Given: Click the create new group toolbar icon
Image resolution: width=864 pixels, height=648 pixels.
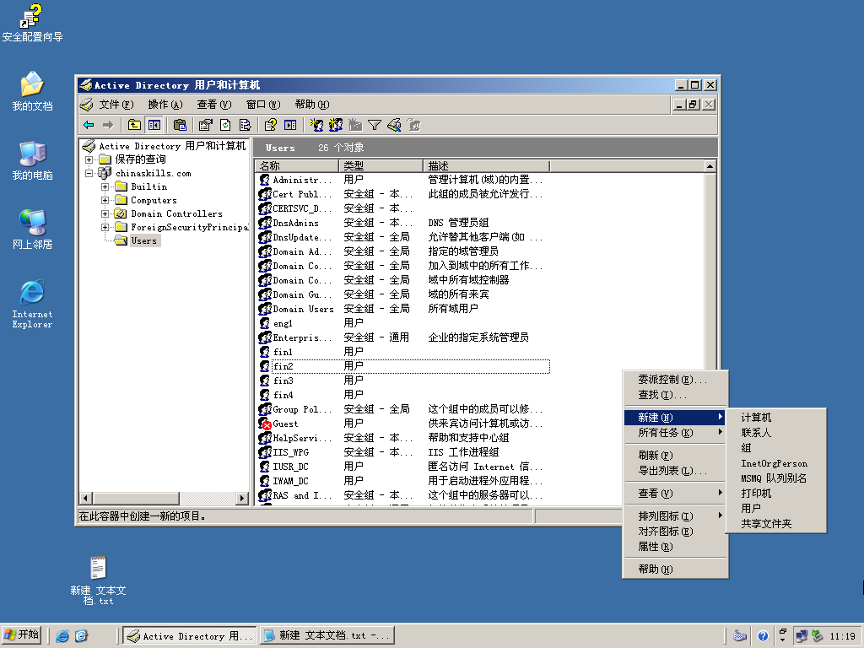Looking at the screenshot, I should (x=336, y=125).
